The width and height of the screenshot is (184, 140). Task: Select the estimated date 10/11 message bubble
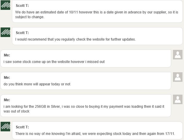click(x=97, y=11)
